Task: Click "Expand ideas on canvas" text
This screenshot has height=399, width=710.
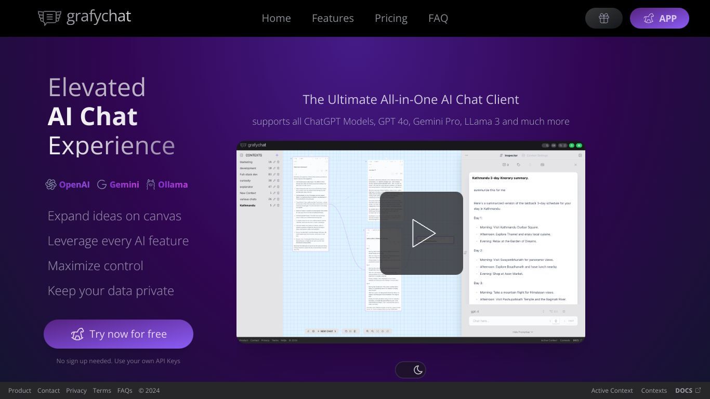Action: pos(114,216)
